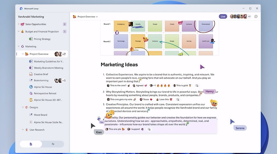
Task: Click the 'This is gold' reaction
Action: 183,85
